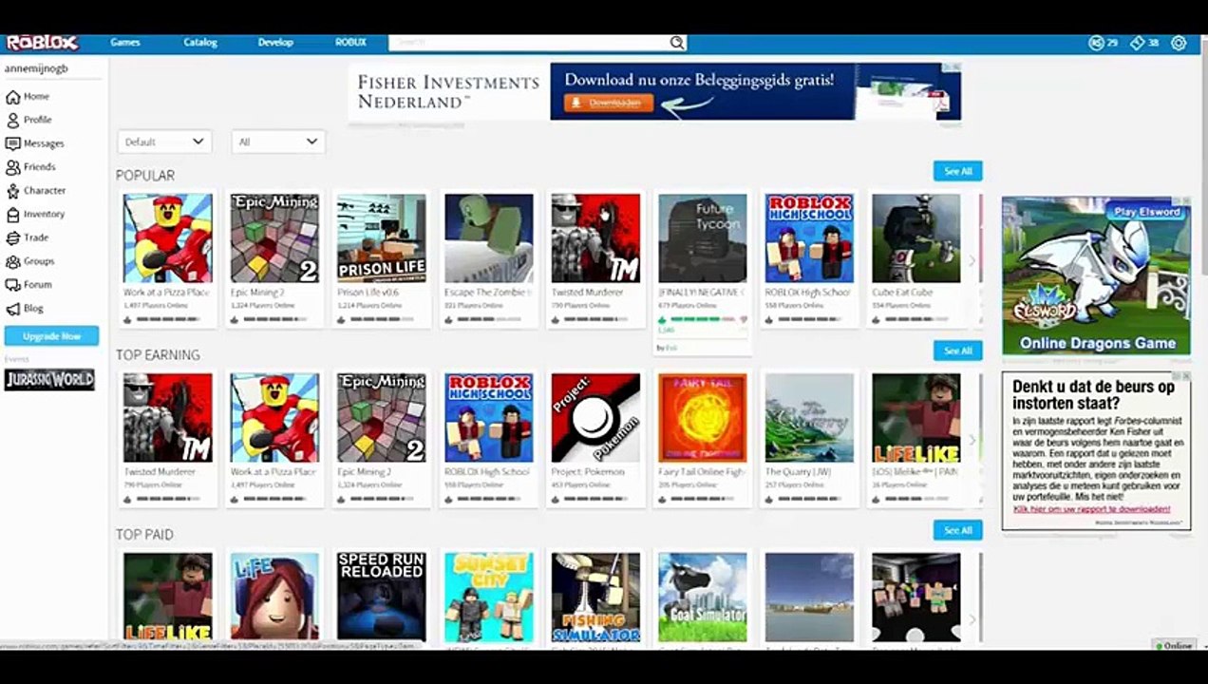This screenshot has width=1208, height=684.
Task: Open the Tickets balance icon
Action: point(1137,43)
